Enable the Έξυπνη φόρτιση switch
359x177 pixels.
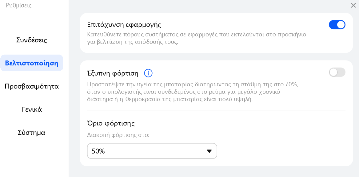coord(337,72)
